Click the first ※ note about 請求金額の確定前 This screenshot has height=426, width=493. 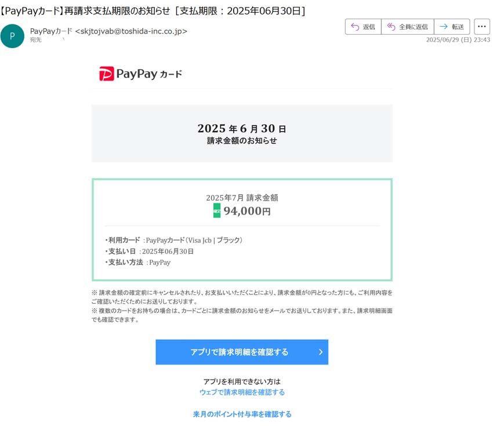point(242,297)
